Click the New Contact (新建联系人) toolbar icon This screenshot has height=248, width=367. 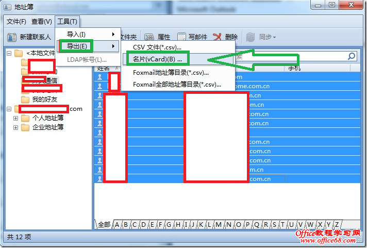click(x=12, y=37)
